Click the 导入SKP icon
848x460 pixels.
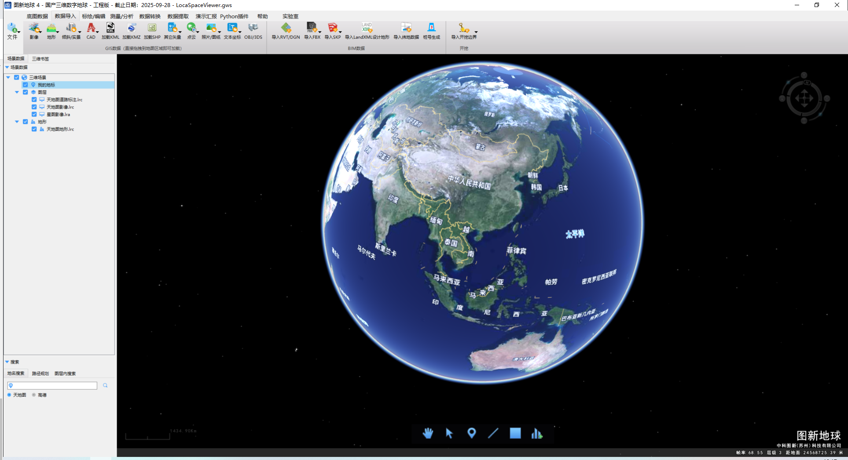(x=332, y=28)
